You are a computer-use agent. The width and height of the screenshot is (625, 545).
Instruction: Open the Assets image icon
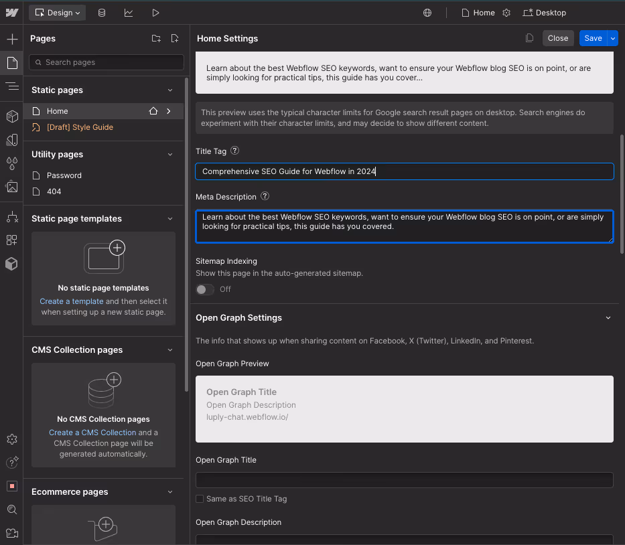coord(12,186)
